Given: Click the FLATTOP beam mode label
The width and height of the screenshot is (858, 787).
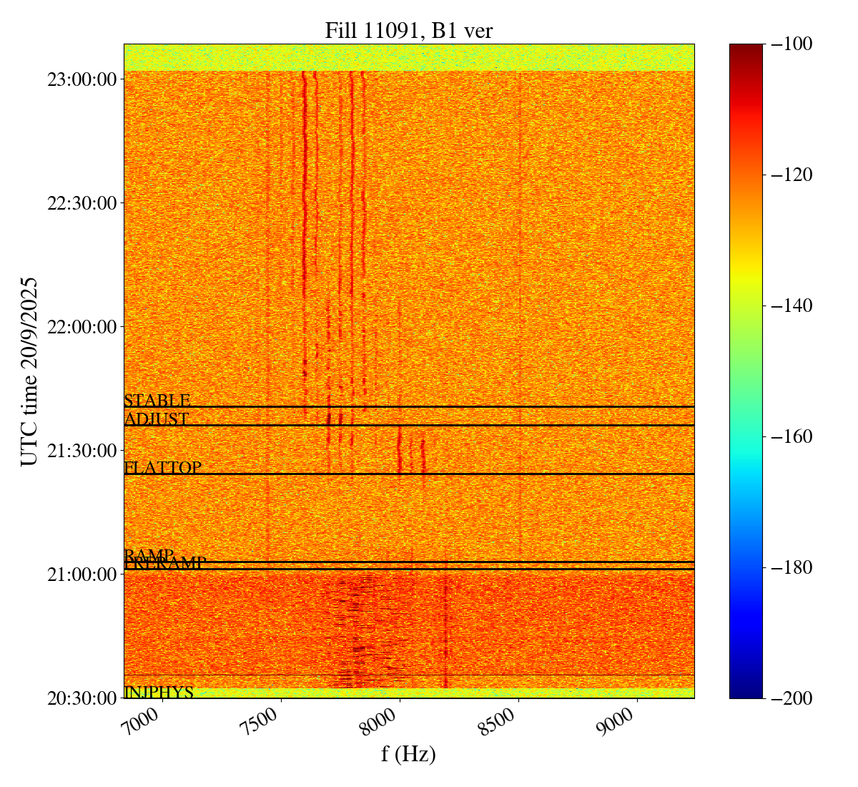Looking at the screenshot, I should click(163, 467).
